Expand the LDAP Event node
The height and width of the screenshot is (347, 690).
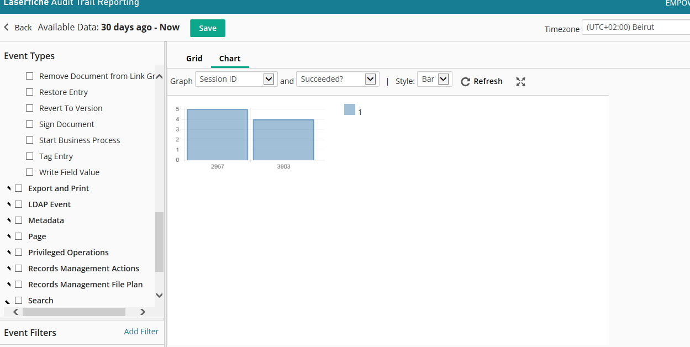pos(8,205)
